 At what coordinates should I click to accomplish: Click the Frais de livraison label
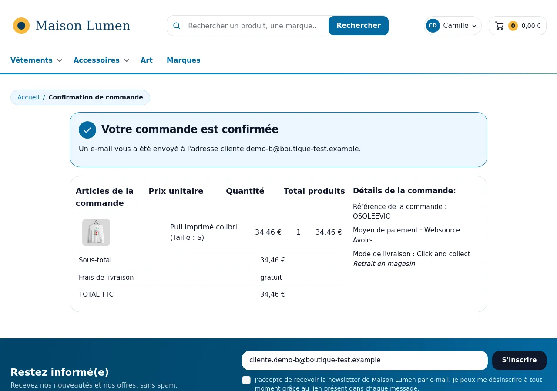click(106, 278)
